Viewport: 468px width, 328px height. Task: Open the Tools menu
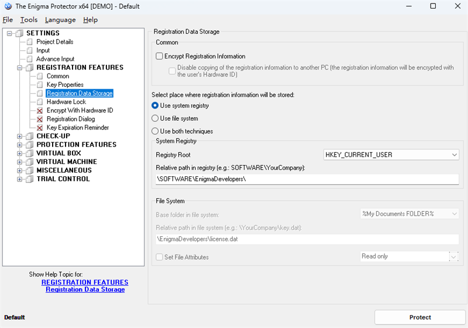coord(29,20)
